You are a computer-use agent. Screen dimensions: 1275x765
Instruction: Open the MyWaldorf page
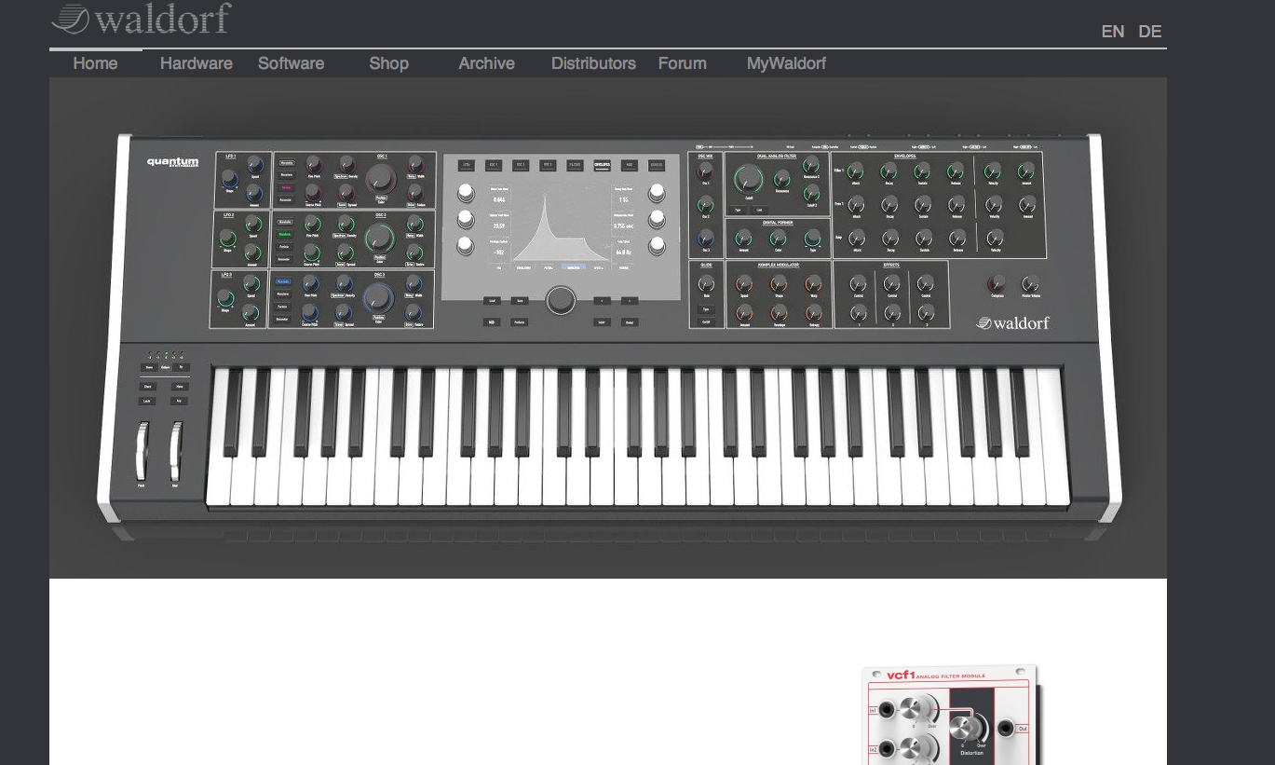[x=786, y=63]
